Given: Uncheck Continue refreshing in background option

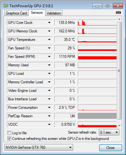Looking at the screenshot, I should [x=9, y=139].
